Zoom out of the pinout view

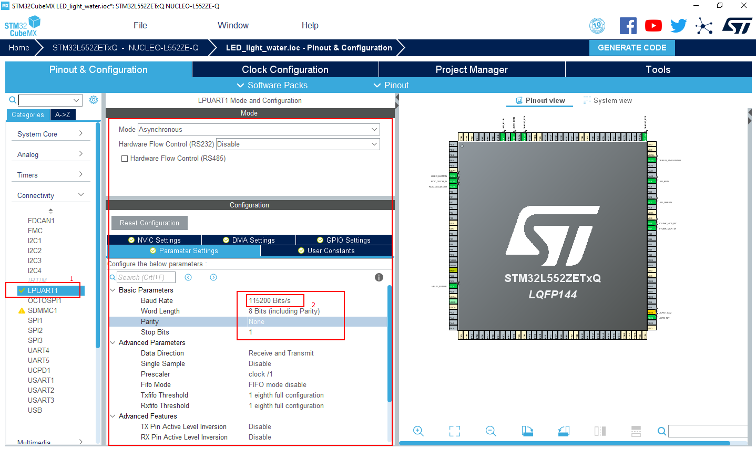[x=490, y=431]
